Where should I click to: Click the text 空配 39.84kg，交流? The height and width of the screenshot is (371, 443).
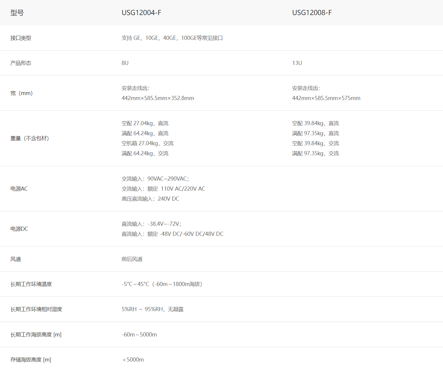click(316, 143)
